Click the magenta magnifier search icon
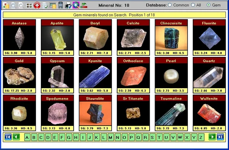Viewport: 229px width, 150px height. pos(76,5)
